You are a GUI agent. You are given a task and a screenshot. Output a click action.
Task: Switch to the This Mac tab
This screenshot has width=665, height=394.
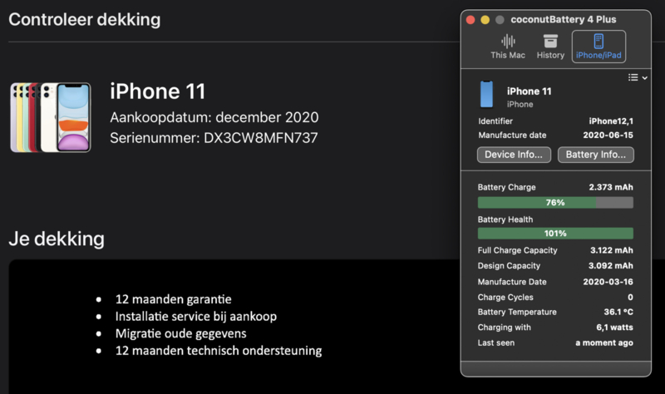point(508,47)
